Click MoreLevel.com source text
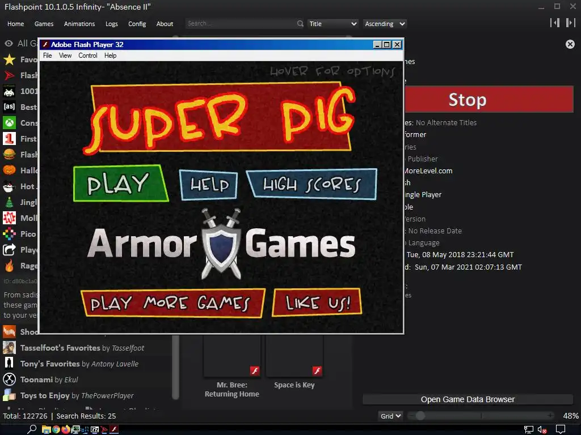This screenshot has height=435, width=581. [428, 171]
